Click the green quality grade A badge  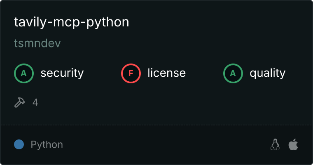(233, 73)
